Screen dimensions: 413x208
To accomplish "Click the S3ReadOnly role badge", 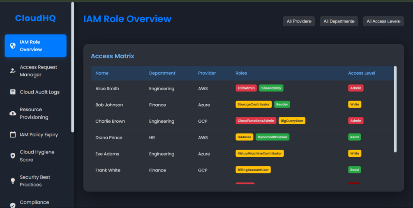I will [271, 88].
